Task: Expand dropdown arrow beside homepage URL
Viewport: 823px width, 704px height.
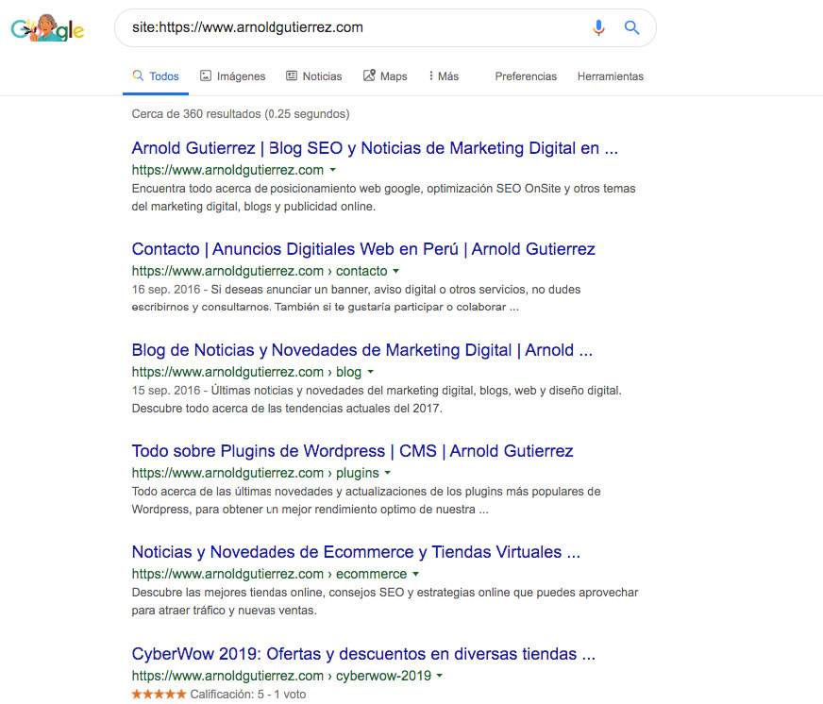Action: pos(333,170)
